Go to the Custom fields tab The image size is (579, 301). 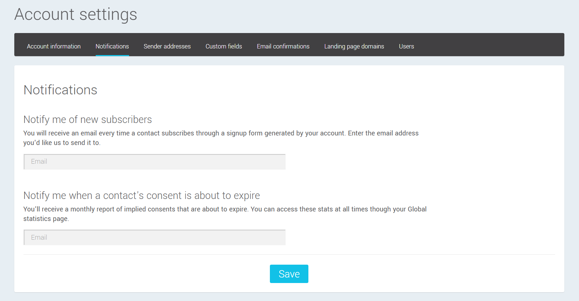point(224,46)
